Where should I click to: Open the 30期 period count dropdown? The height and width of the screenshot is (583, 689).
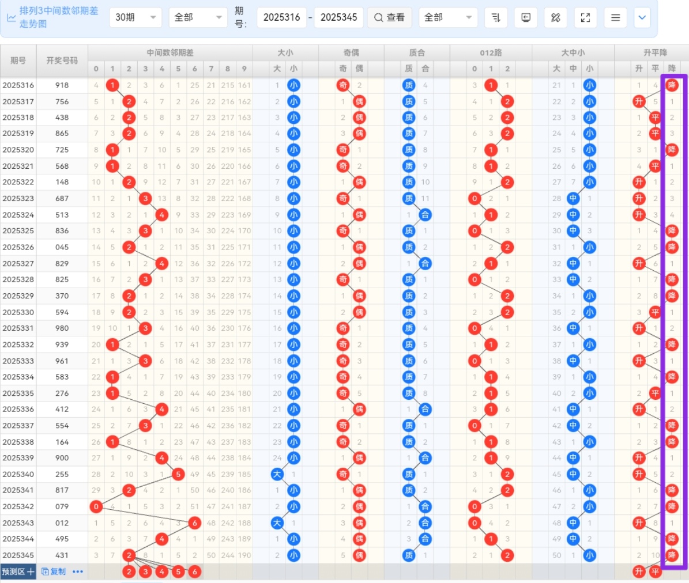pos(135,17)
